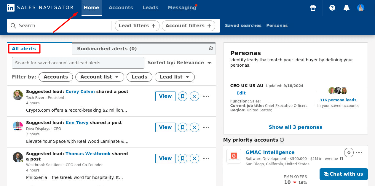Click the persona leads avatar group

(x=338, y=91)
